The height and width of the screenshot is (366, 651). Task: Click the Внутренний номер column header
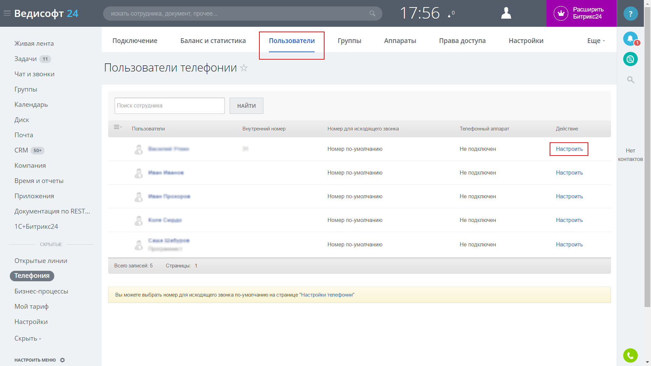pyautogui.click(x=264, y=129)
